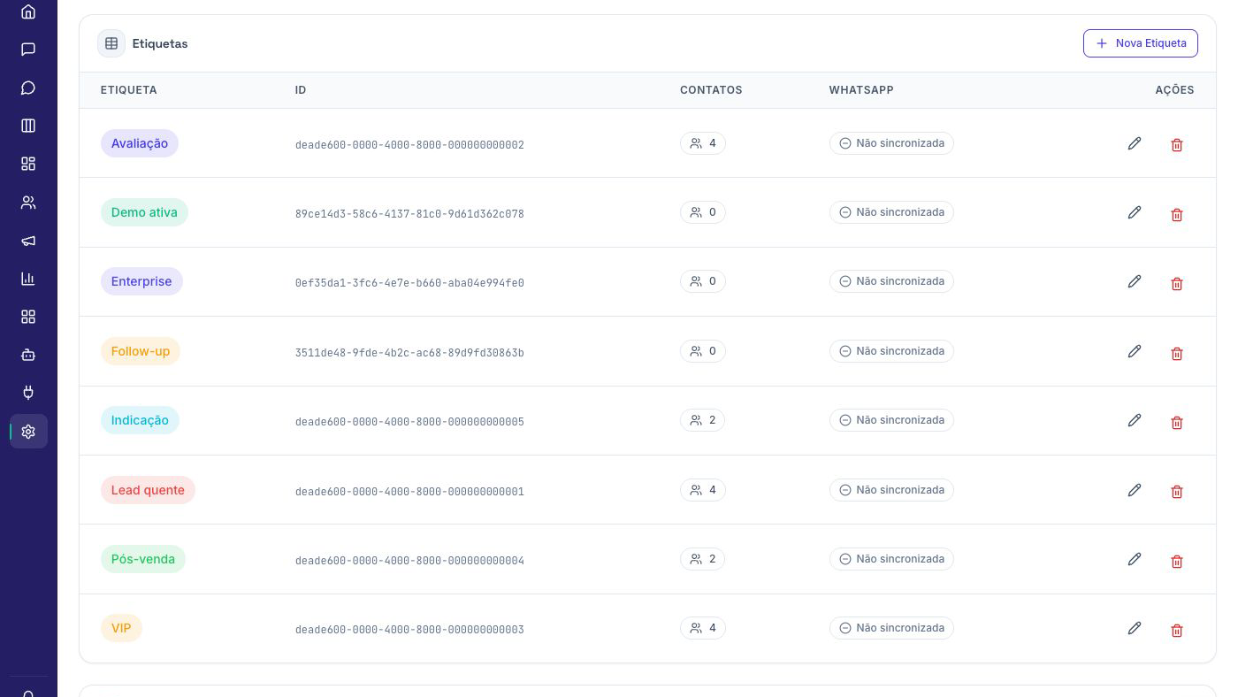Edit the Avaliação tag with pencil icon
Viewport: 1238px width, 697px height.
1135,143
